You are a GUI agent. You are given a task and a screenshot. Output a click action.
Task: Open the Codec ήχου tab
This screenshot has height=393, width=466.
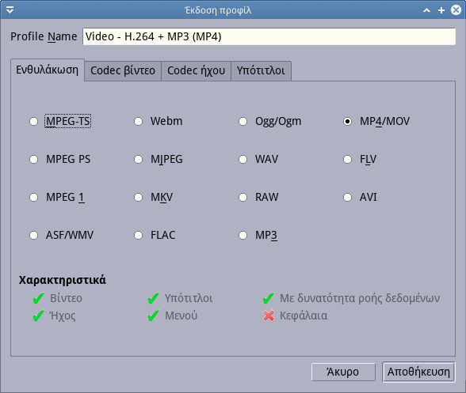pyautogui.click(x=197, y=70)
